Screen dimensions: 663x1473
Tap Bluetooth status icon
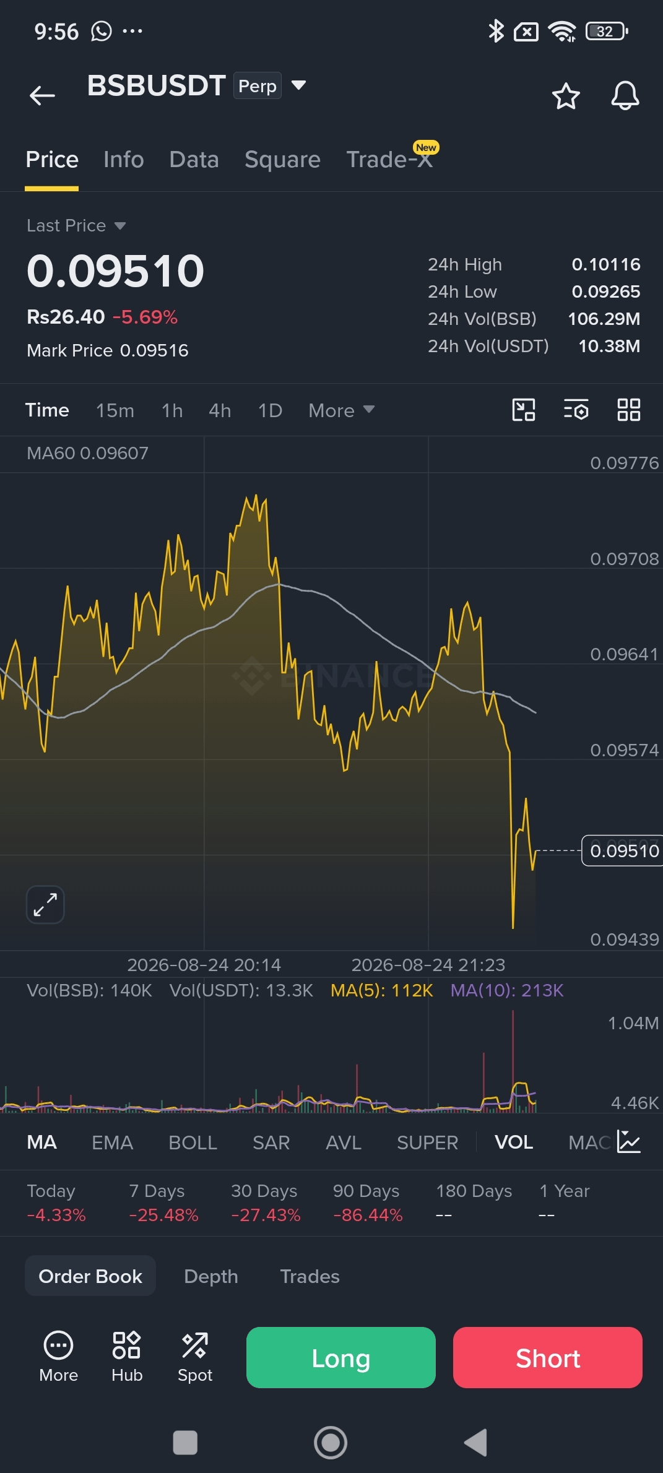pos(496,31)
